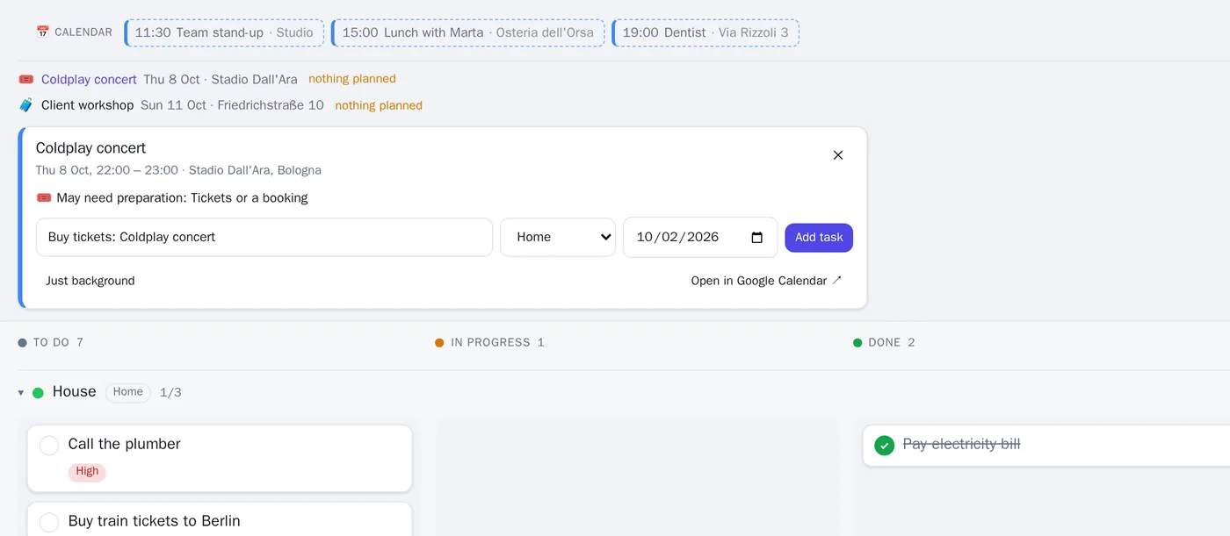
Task: Close the Coldplay concert detail card
Action: 838,155
